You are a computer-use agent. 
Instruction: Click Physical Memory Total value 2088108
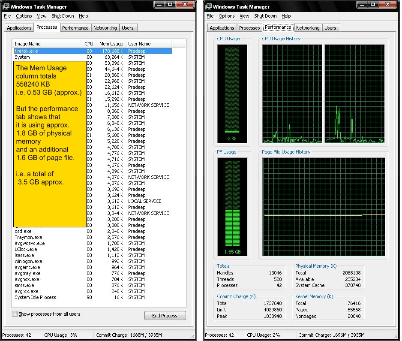[351, 273]
